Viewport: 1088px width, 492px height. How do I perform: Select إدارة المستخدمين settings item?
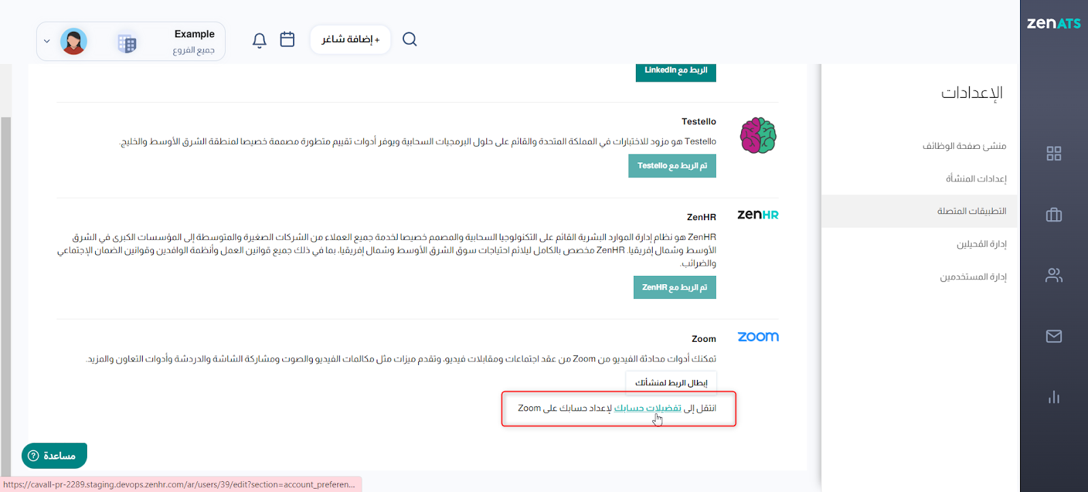coord(973,277)
